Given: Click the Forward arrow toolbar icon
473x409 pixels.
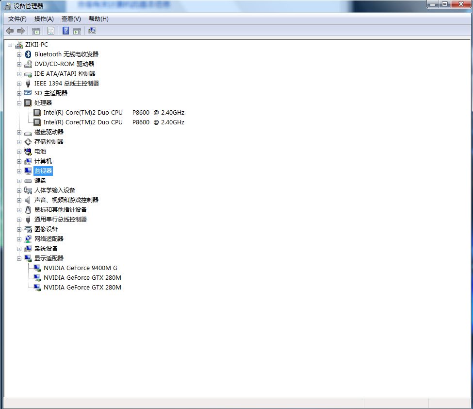Looking at the screenshot, I should coord(21,31).
